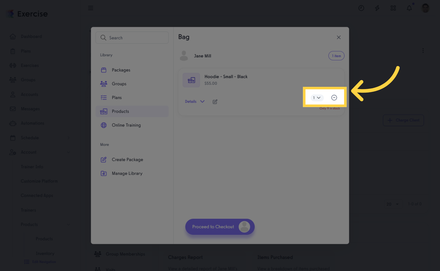
Task: Click Proceed to Checkout button
Action: (x=220, y=227)
